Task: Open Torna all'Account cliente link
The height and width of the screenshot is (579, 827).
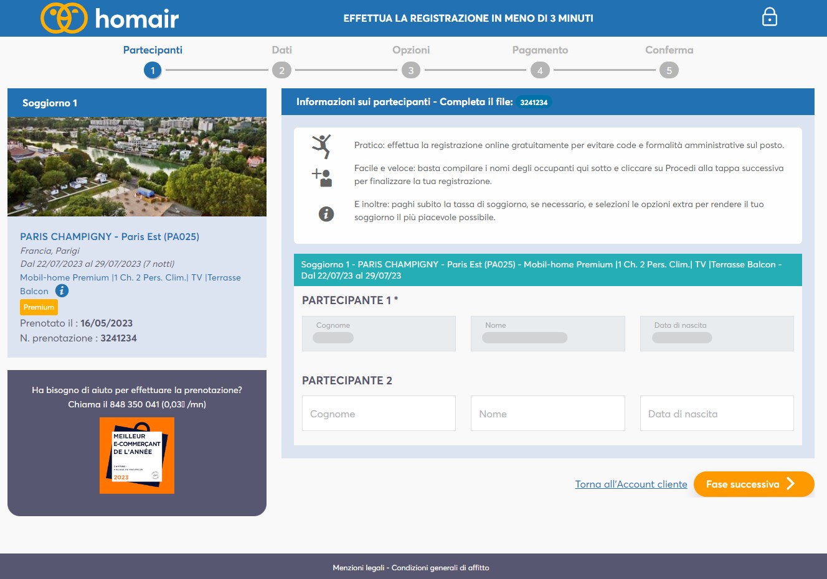Action: (x=631, y=484)
